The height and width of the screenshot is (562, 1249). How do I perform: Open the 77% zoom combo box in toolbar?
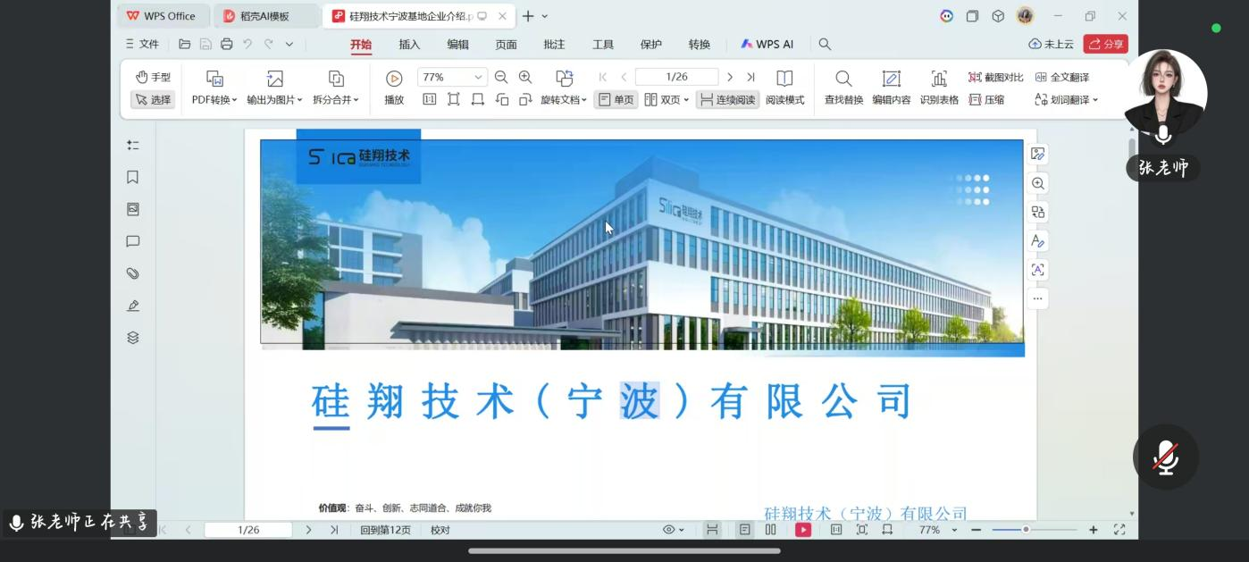(452, 78)
